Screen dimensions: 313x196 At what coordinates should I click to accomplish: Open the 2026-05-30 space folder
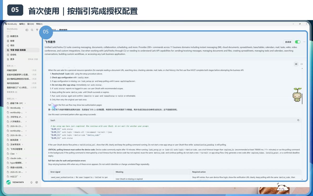(x=16, y=172)
